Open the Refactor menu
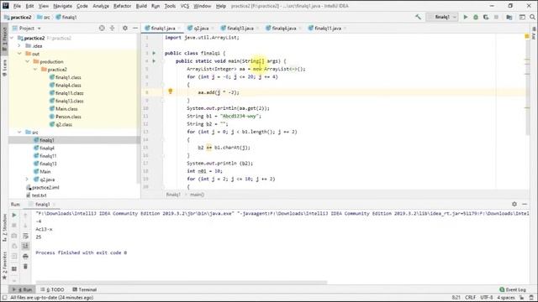 (x=122, y=6)
